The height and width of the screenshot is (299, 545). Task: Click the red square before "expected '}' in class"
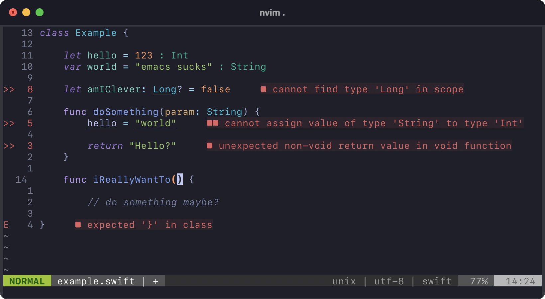(78, 225)
